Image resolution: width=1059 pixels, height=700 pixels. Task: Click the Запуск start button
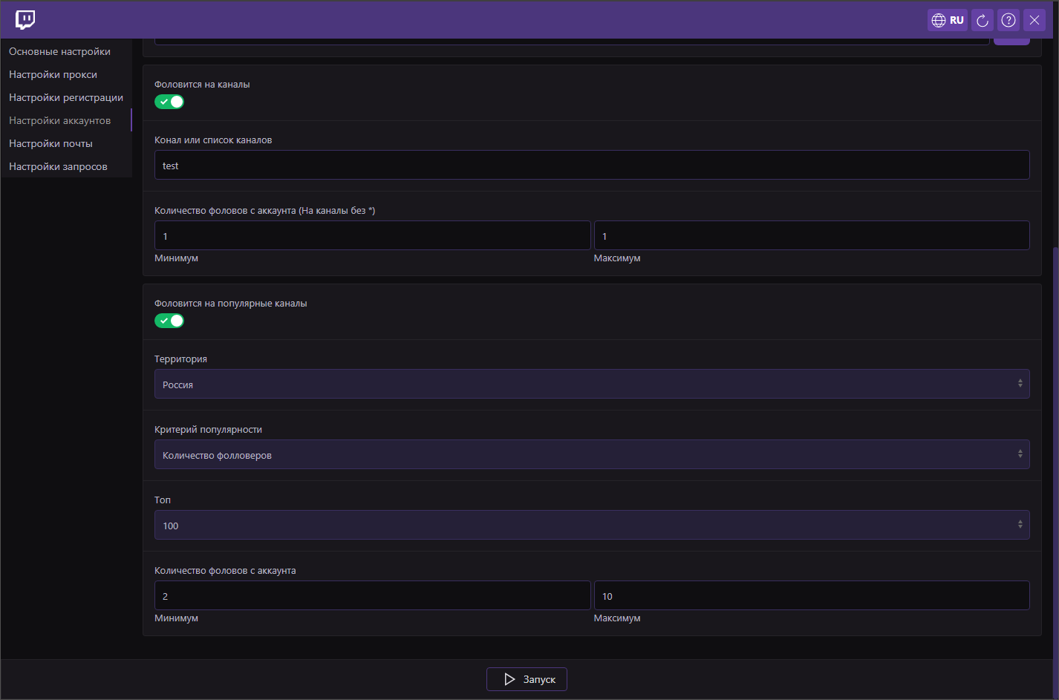coord(527,679)
